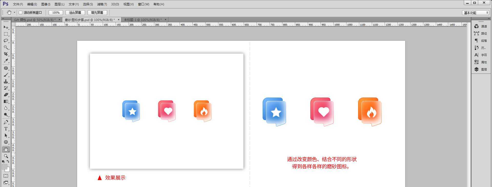This screenshot has height=187, width=492.
Task: Open the Hand tool preset picker arrow
Action: (x=14, y=13)
